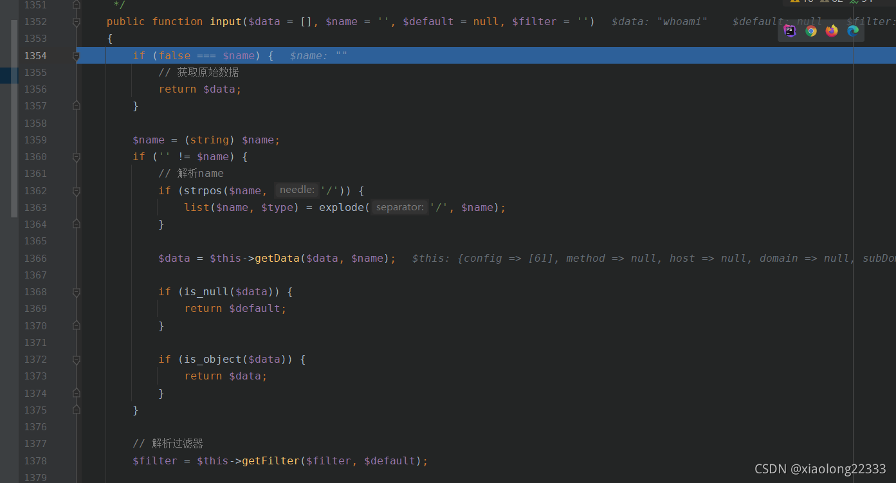
Task: Click line number 1363 in gutter
Action: [35, 208]
